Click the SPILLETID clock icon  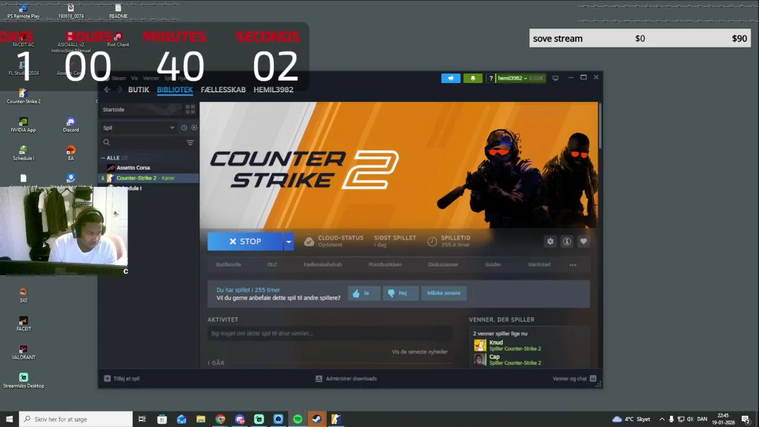tap(432, 241)
